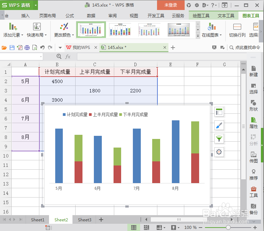Click the Switch Row/Column (切换行列) icon
The image size is (264, 231).
(237, 27)
